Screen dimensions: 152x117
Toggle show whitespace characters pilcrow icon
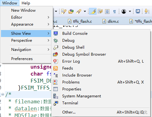(115, 11)
